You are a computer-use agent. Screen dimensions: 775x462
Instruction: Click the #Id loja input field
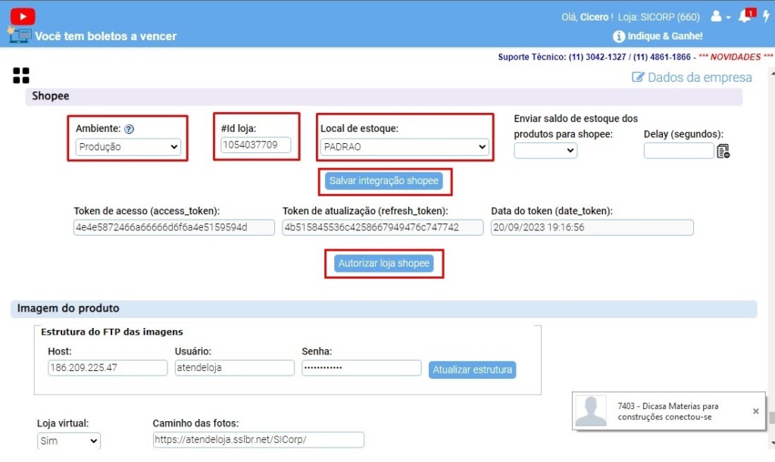coord(255,145)
